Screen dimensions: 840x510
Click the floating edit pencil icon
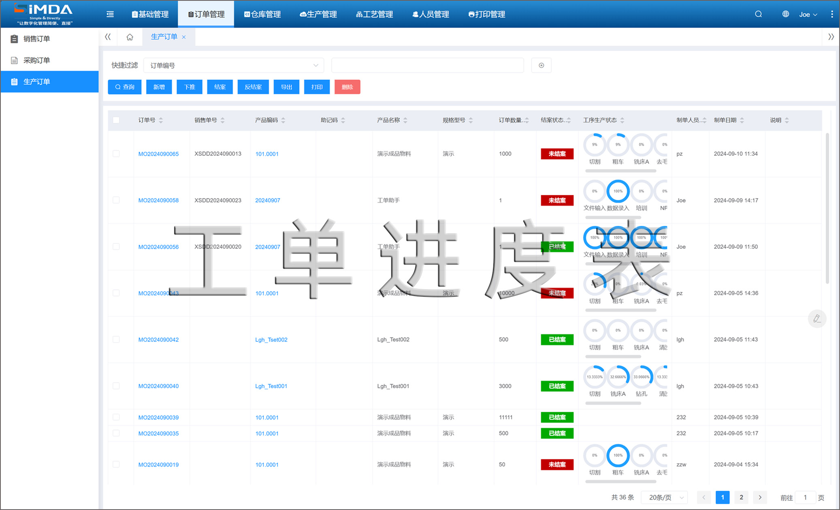click(817, 319)
